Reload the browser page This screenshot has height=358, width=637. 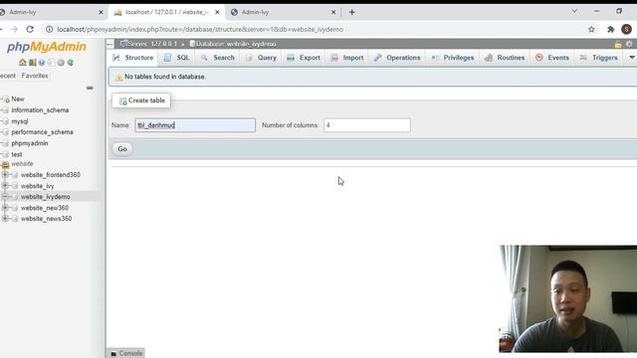pyautogui.click(x=30, y=29)
